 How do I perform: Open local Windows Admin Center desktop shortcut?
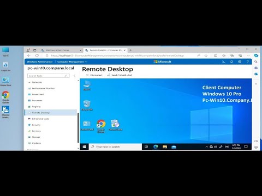tap(5, 112)
